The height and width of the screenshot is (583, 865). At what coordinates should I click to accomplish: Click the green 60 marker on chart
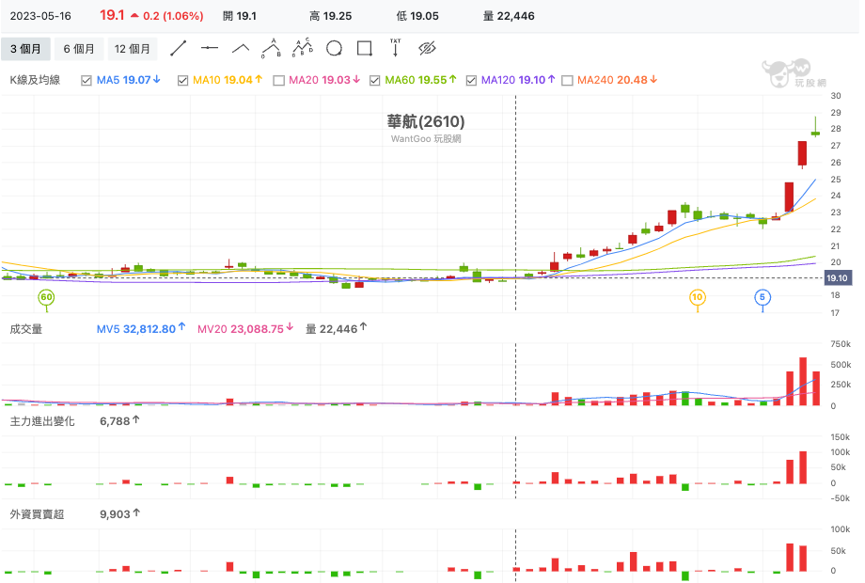click(46, 297)
